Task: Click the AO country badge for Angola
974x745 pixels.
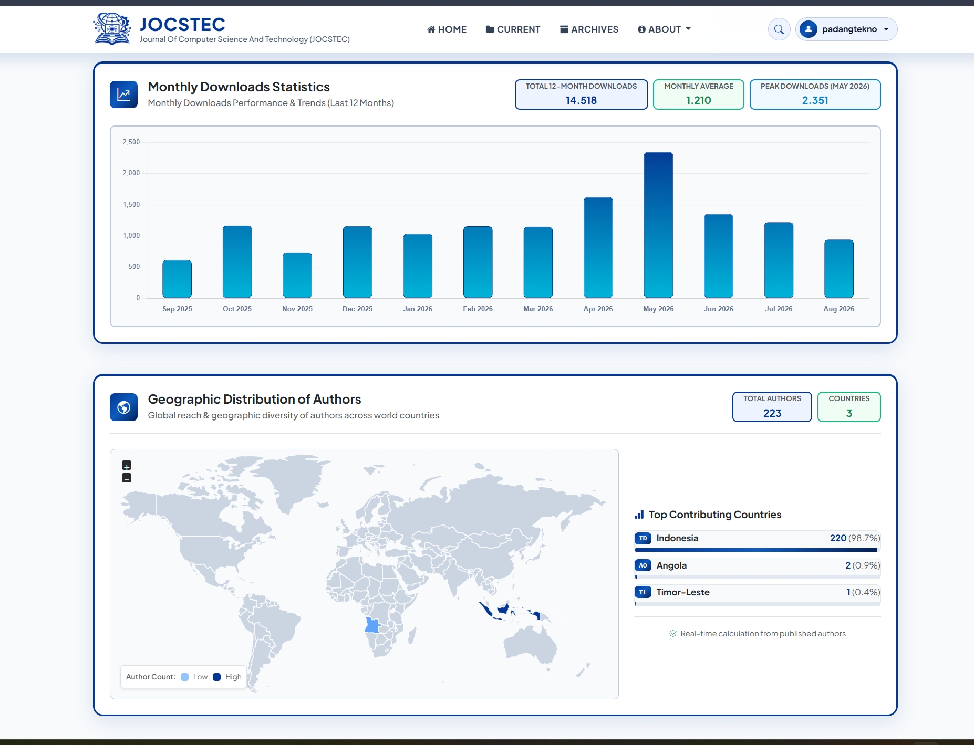Action: 643,565
